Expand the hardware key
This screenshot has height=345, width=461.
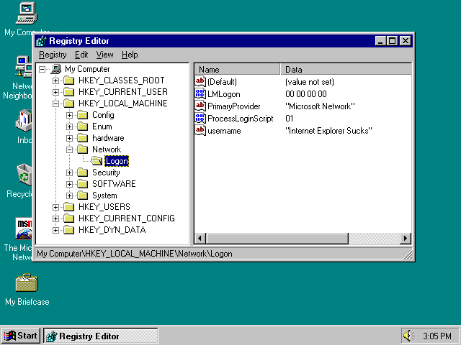(69, 138)
